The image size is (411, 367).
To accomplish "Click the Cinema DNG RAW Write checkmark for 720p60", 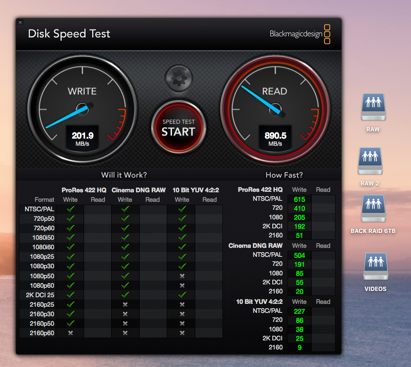I will (x=125, y=228).
